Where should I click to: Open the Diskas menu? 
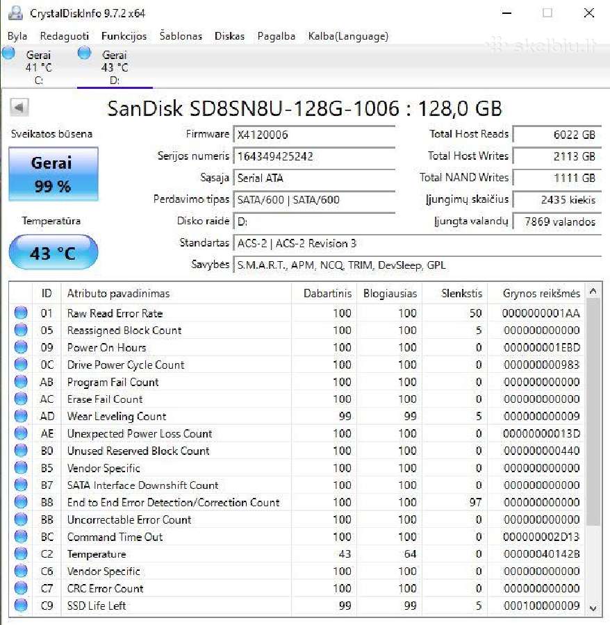229,36
